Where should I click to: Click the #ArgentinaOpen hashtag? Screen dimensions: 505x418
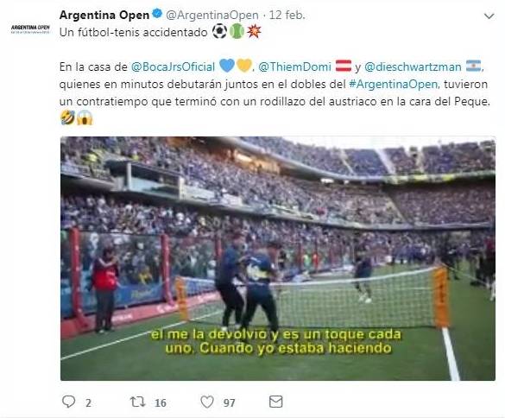(394, 84)
